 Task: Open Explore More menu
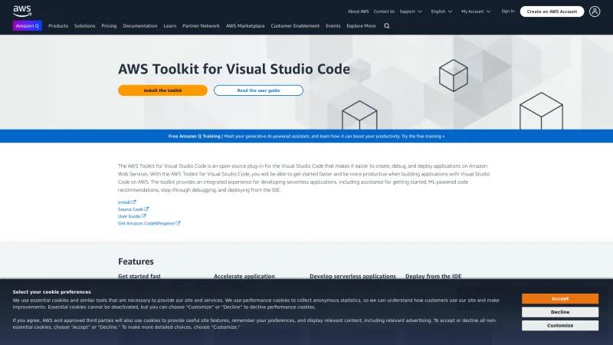tap(361, 26)
